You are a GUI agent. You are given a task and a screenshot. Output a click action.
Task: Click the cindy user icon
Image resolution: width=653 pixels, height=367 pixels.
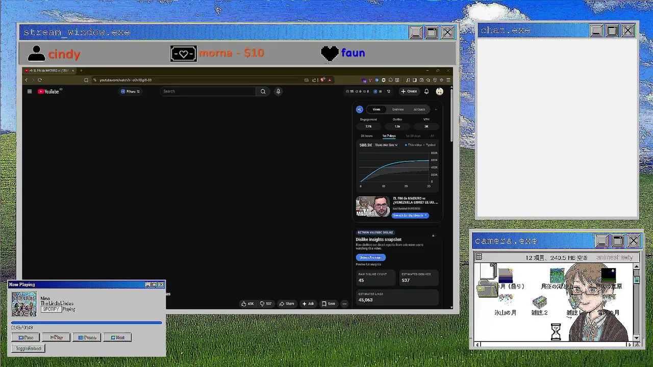coord(36,54)
